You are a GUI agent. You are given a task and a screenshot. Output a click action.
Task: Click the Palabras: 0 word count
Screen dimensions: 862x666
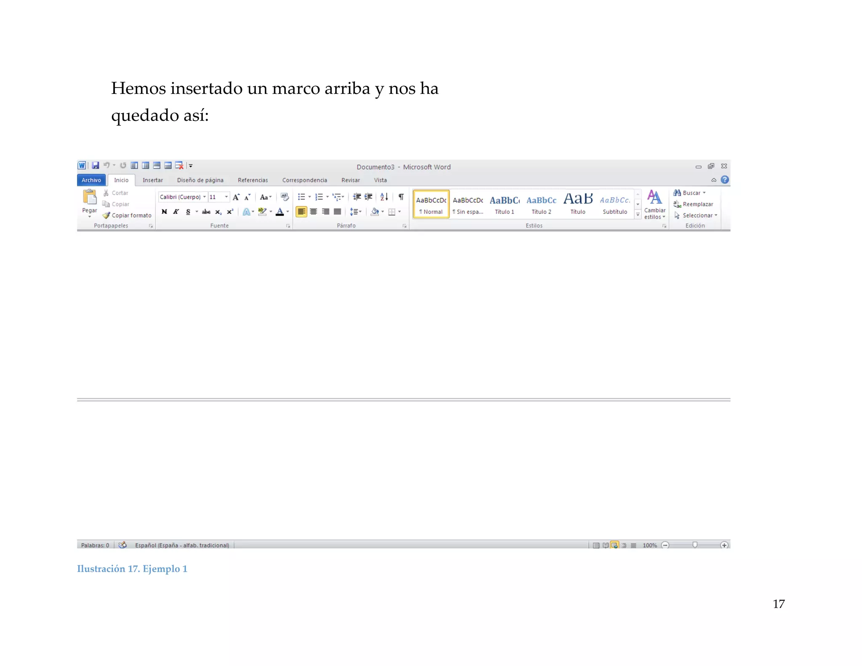click(95, 545)
